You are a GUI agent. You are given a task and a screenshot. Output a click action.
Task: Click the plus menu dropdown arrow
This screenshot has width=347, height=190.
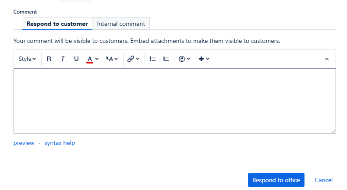tap(208, 59)
